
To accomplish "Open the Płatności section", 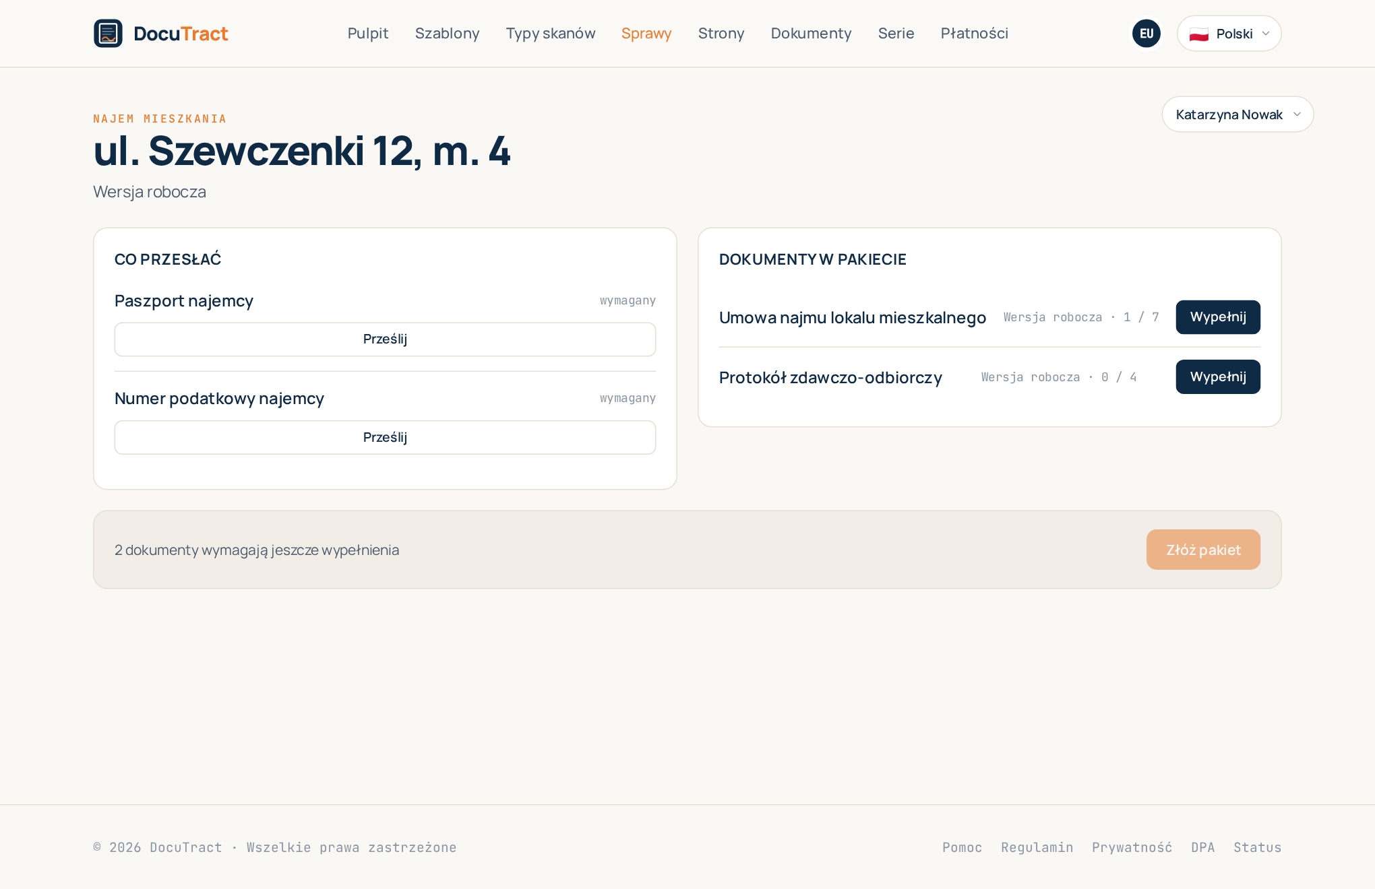I will [975, 34].
